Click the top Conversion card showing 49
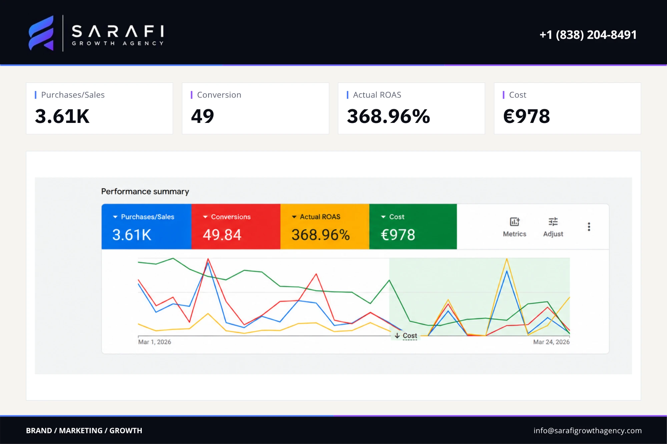Screen dimensions: 667x444 [x=255, y=109]
